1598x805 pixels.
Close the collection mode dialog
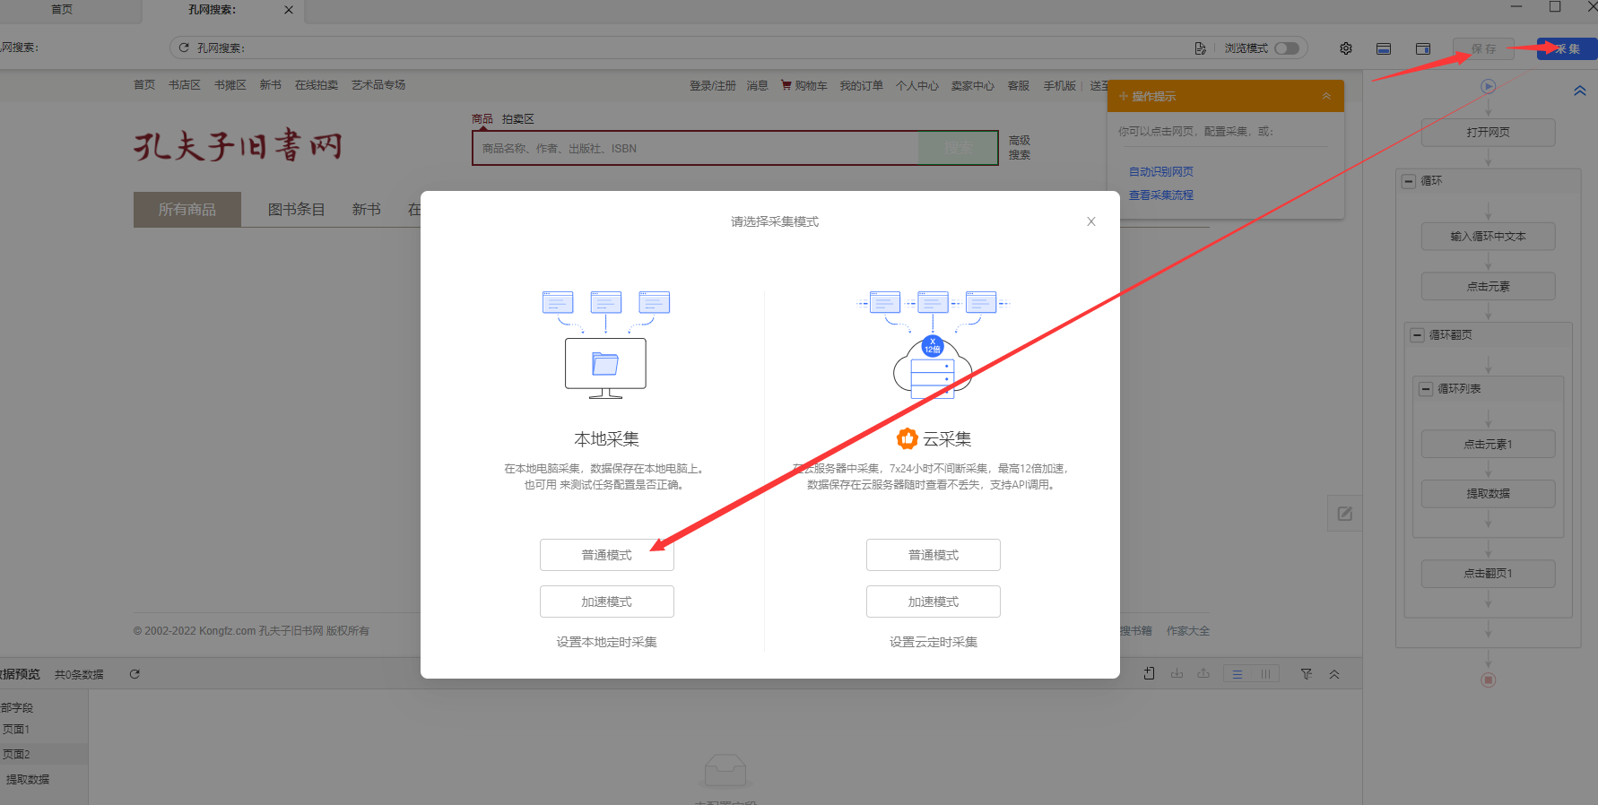click(1090, 221)
